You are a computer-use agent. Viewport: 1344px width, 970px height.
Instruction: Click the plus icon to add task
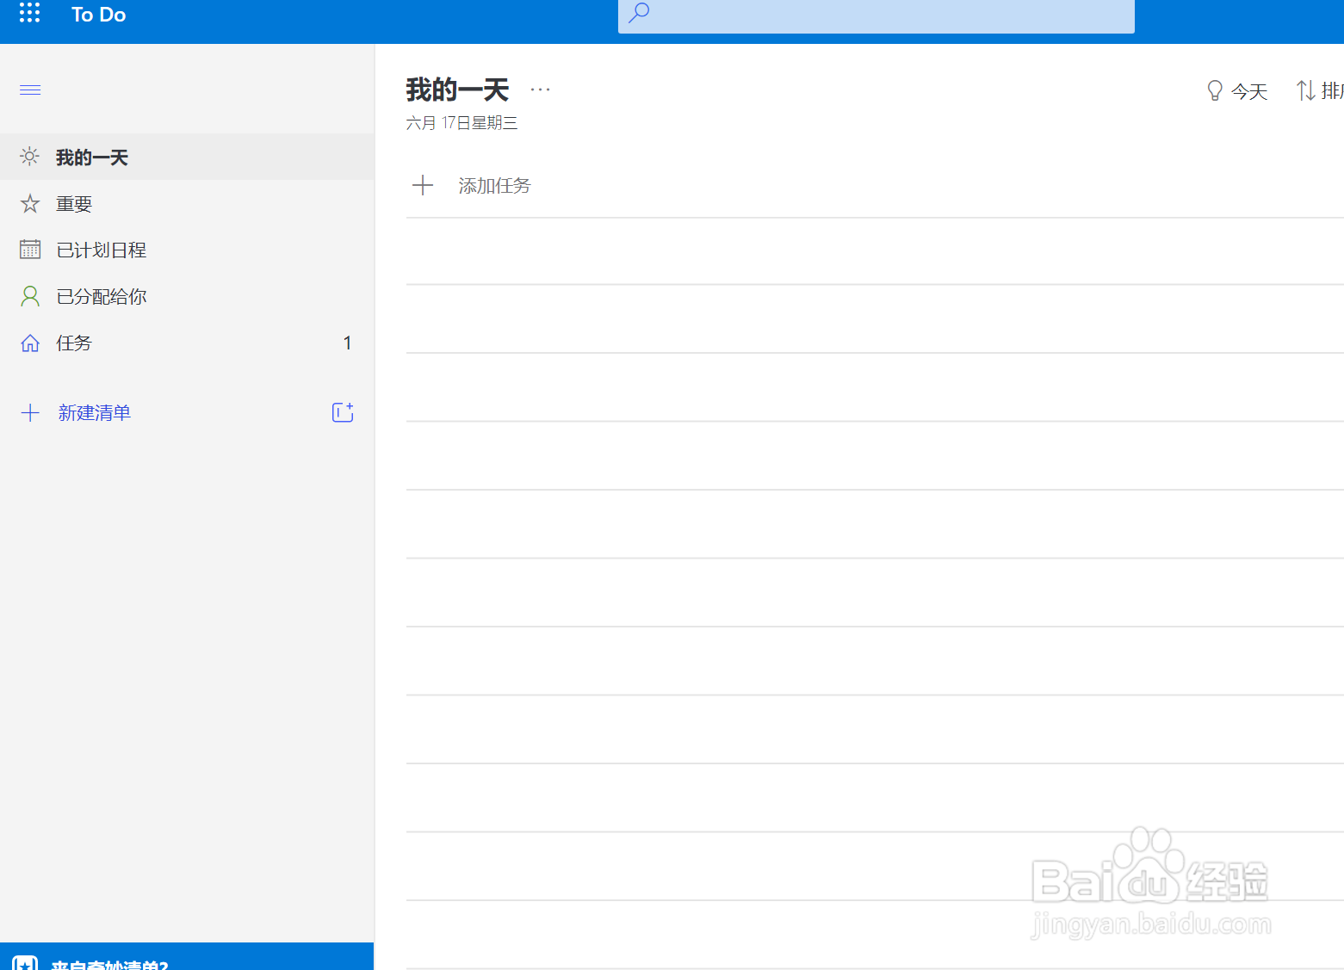tap(423, 185)
